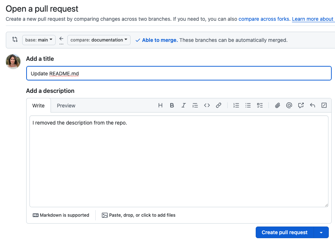The width and height of the screenshot is (335, 244).
Task: Insert an unordered bullet list
Action: (x=248, y=106)
